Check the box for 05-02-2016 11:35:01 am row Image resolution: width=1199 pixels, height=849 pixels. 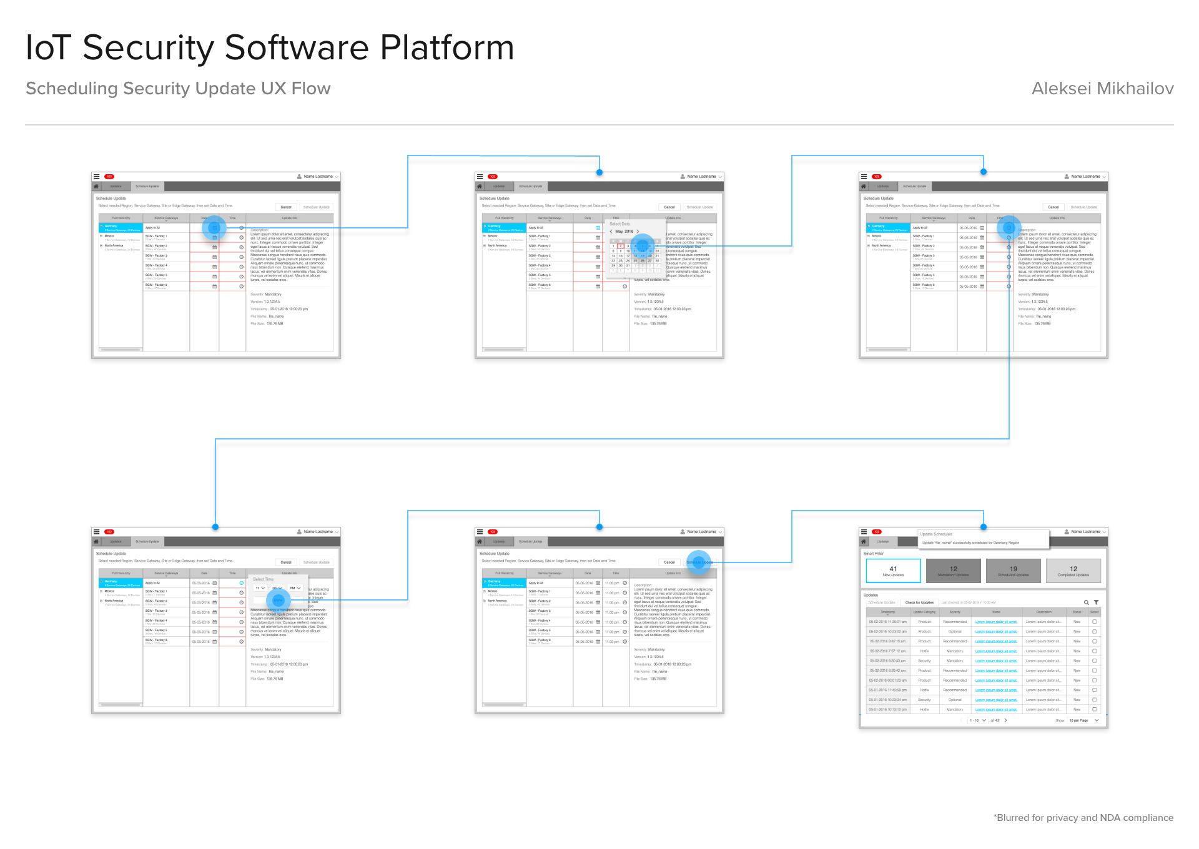[1094, 622]
